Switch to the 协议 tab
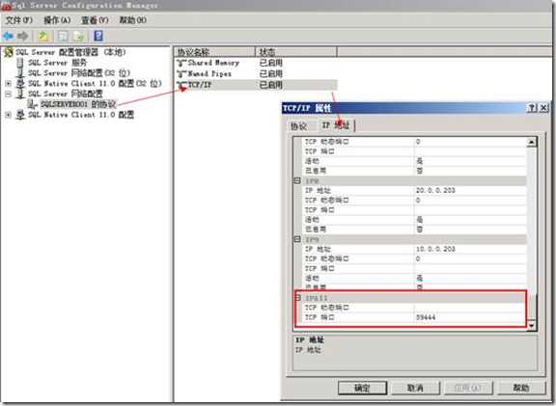The height and width of the screenshot is (406, 556). tap(298, 125)
